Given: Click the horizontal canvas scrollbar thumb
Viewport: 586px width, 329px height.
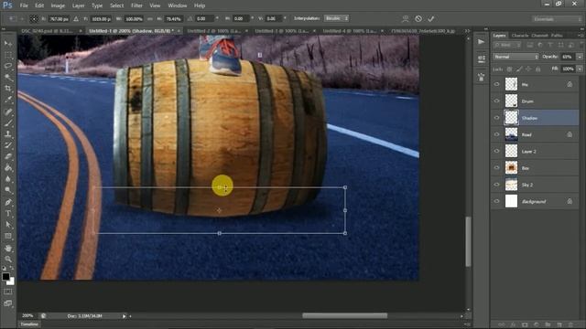Looking at the screenshot, I should point(344,316).
